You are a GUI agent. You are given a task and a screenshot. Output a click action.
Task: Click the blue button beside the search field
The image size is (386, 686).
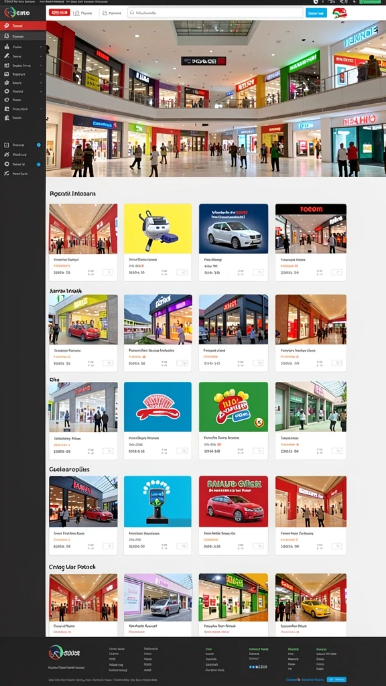tap(316, 13)
